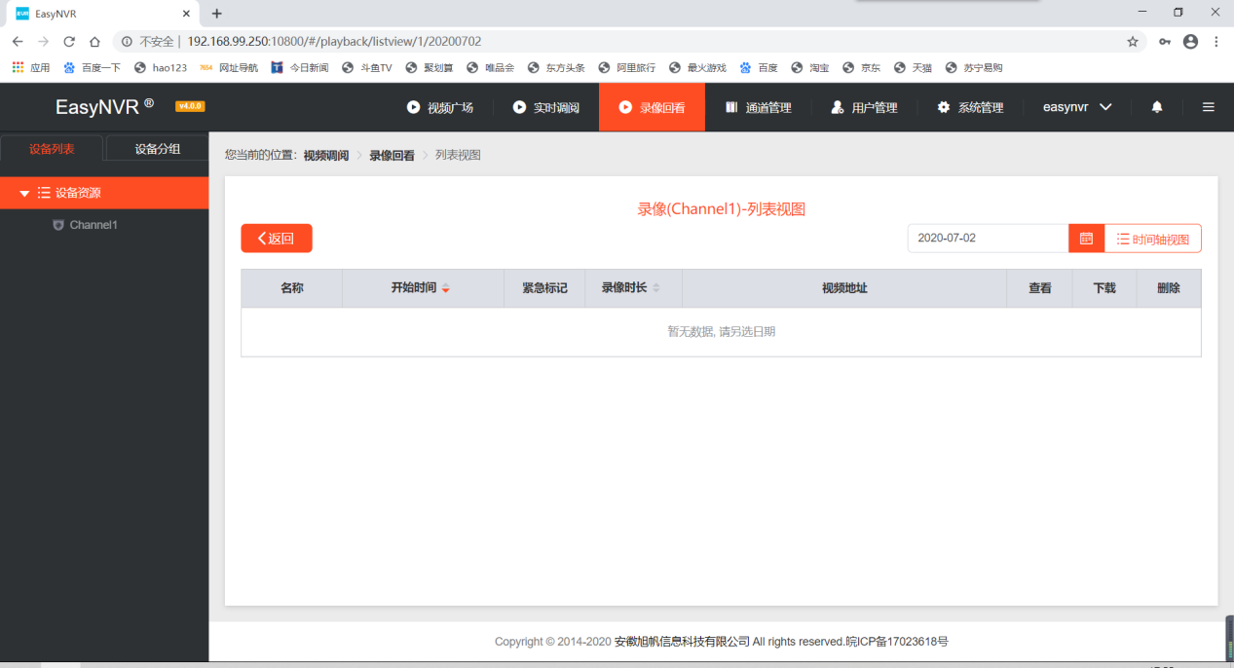Open 今日新闻 bookmark
Screen dimensions: 1234x668
tap(300, 68)
